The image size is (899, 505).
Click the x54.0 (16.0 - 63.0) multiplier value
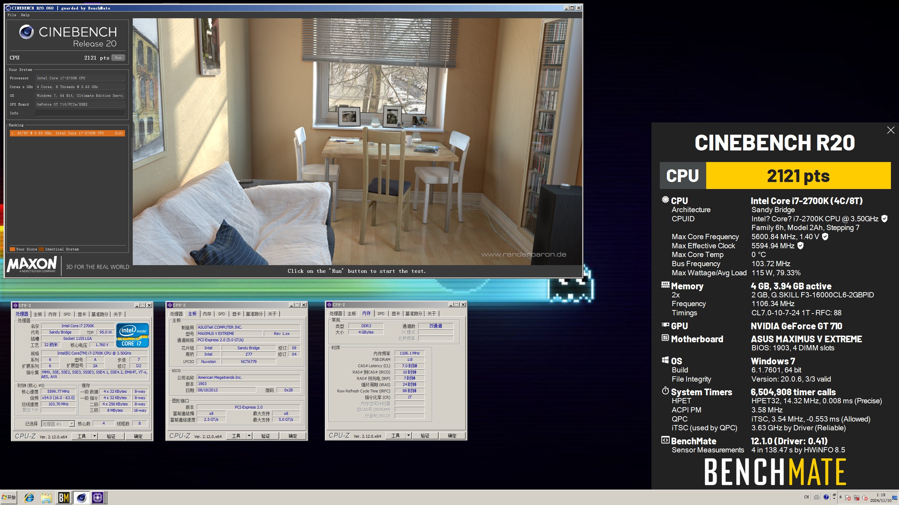pyautogui.click(x=58, y=398)
